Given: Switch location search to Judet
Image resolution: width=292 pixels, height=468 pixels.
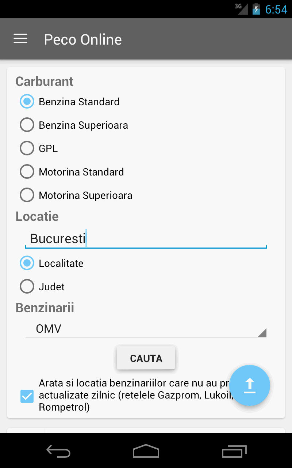Looking at the screenshot, I should [27, 286].
